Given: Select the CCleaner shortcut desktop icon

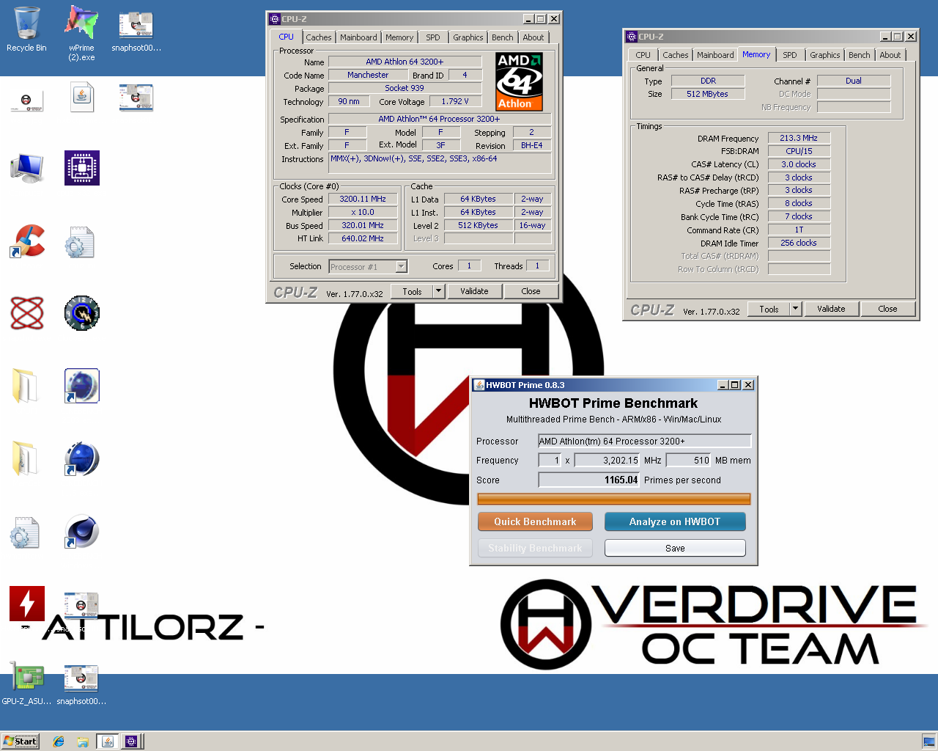Looking at the screenshot, I should [x=27, y=241].
